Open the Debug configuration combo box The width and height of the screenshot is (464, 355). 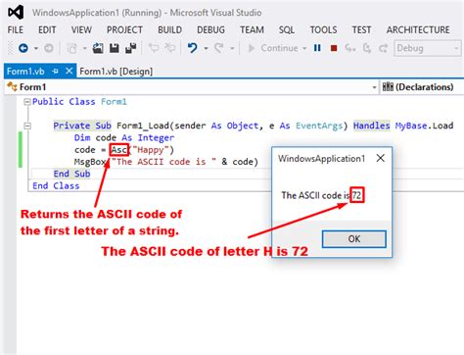pos(428,48)
